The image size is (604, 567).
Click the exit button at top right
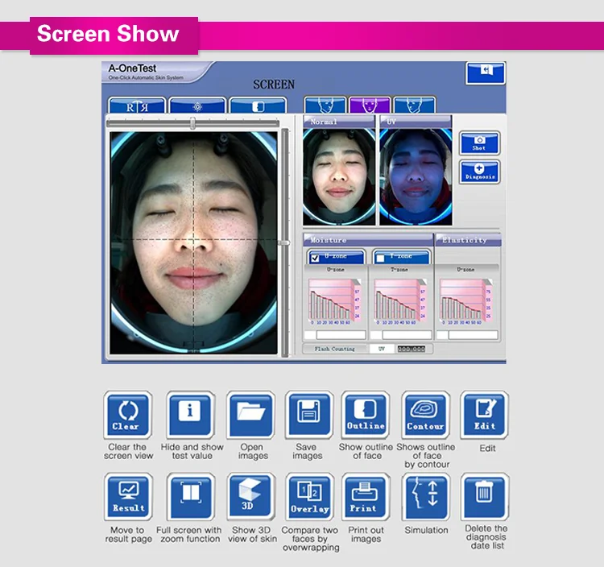pyautogui.click(x=485, y=72)
